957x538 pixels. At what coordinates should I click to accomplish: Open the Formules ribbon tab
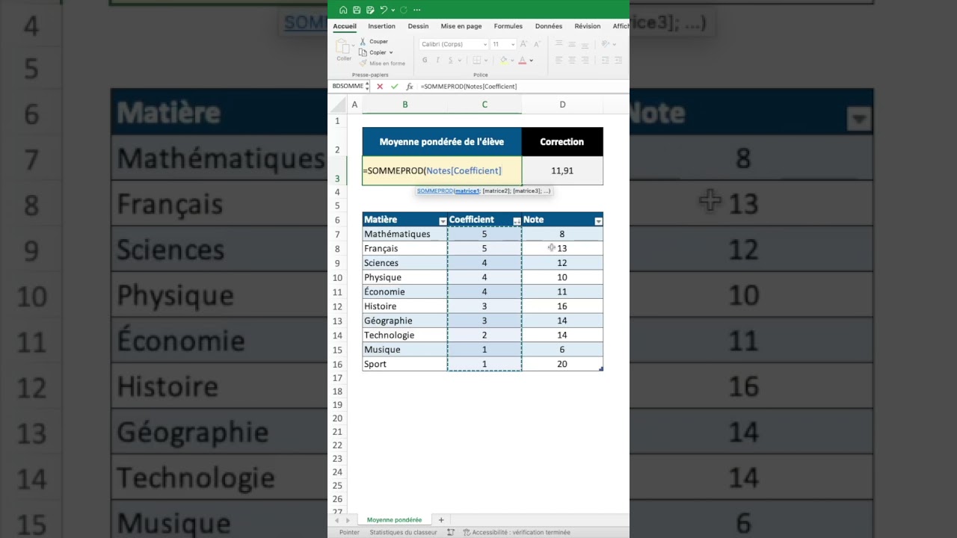[508, 26]
